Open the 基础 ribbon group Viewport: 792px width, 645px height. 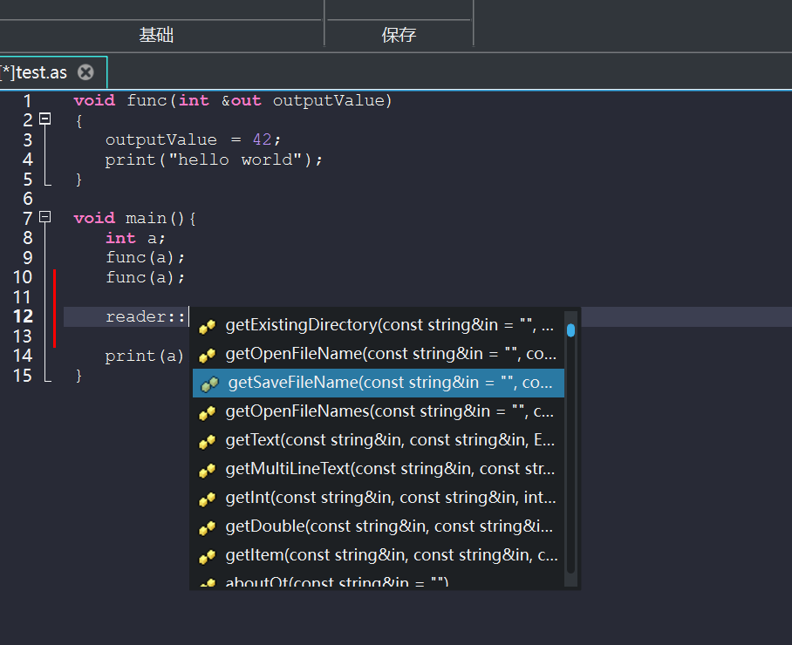[156, 35]
